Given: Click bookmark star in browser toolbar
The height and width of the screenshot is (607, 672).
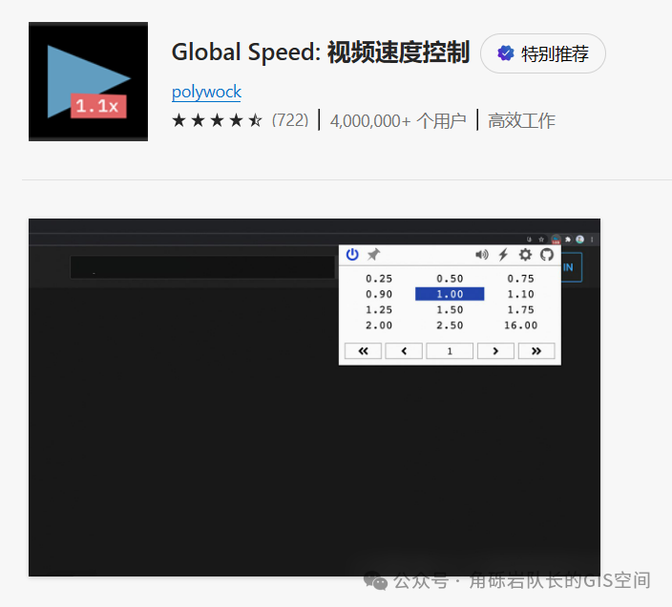Looking at the screenshot, I should (541, 240).
